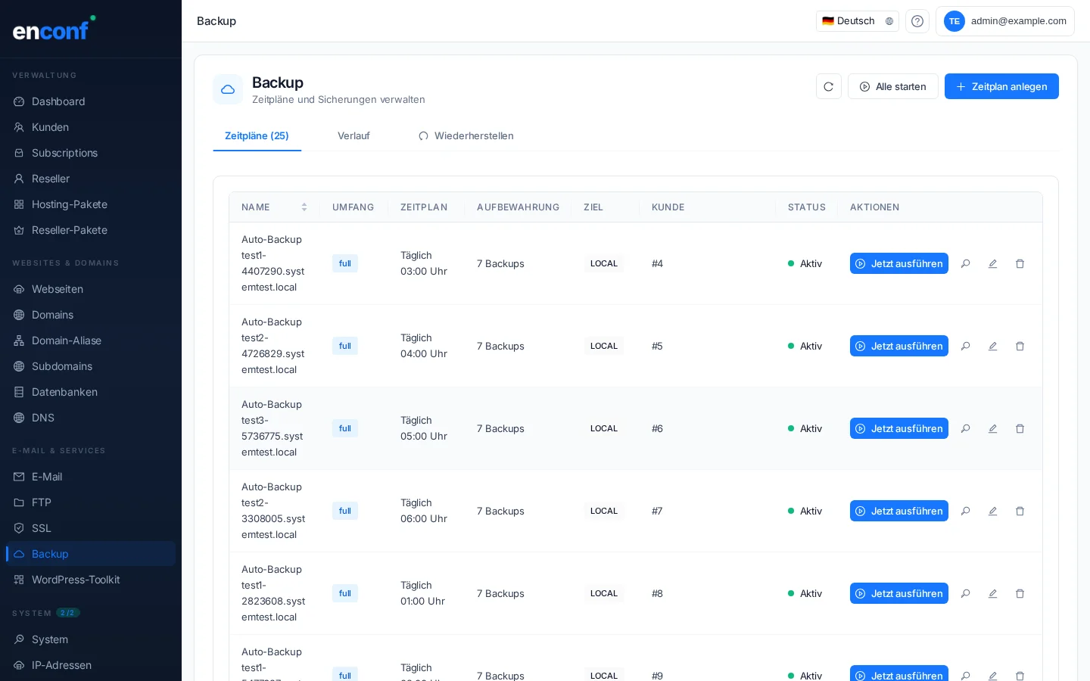Delete the backup schedule for customer #6

1020,428
